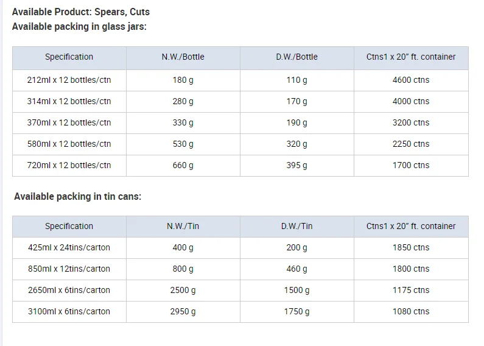
Task: Click the 'Available packing in tin cans:' heading
Action: tap(77, 197)
